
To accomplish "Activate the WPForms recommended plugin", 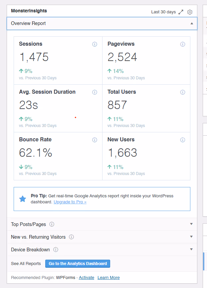I will [87, 278].
